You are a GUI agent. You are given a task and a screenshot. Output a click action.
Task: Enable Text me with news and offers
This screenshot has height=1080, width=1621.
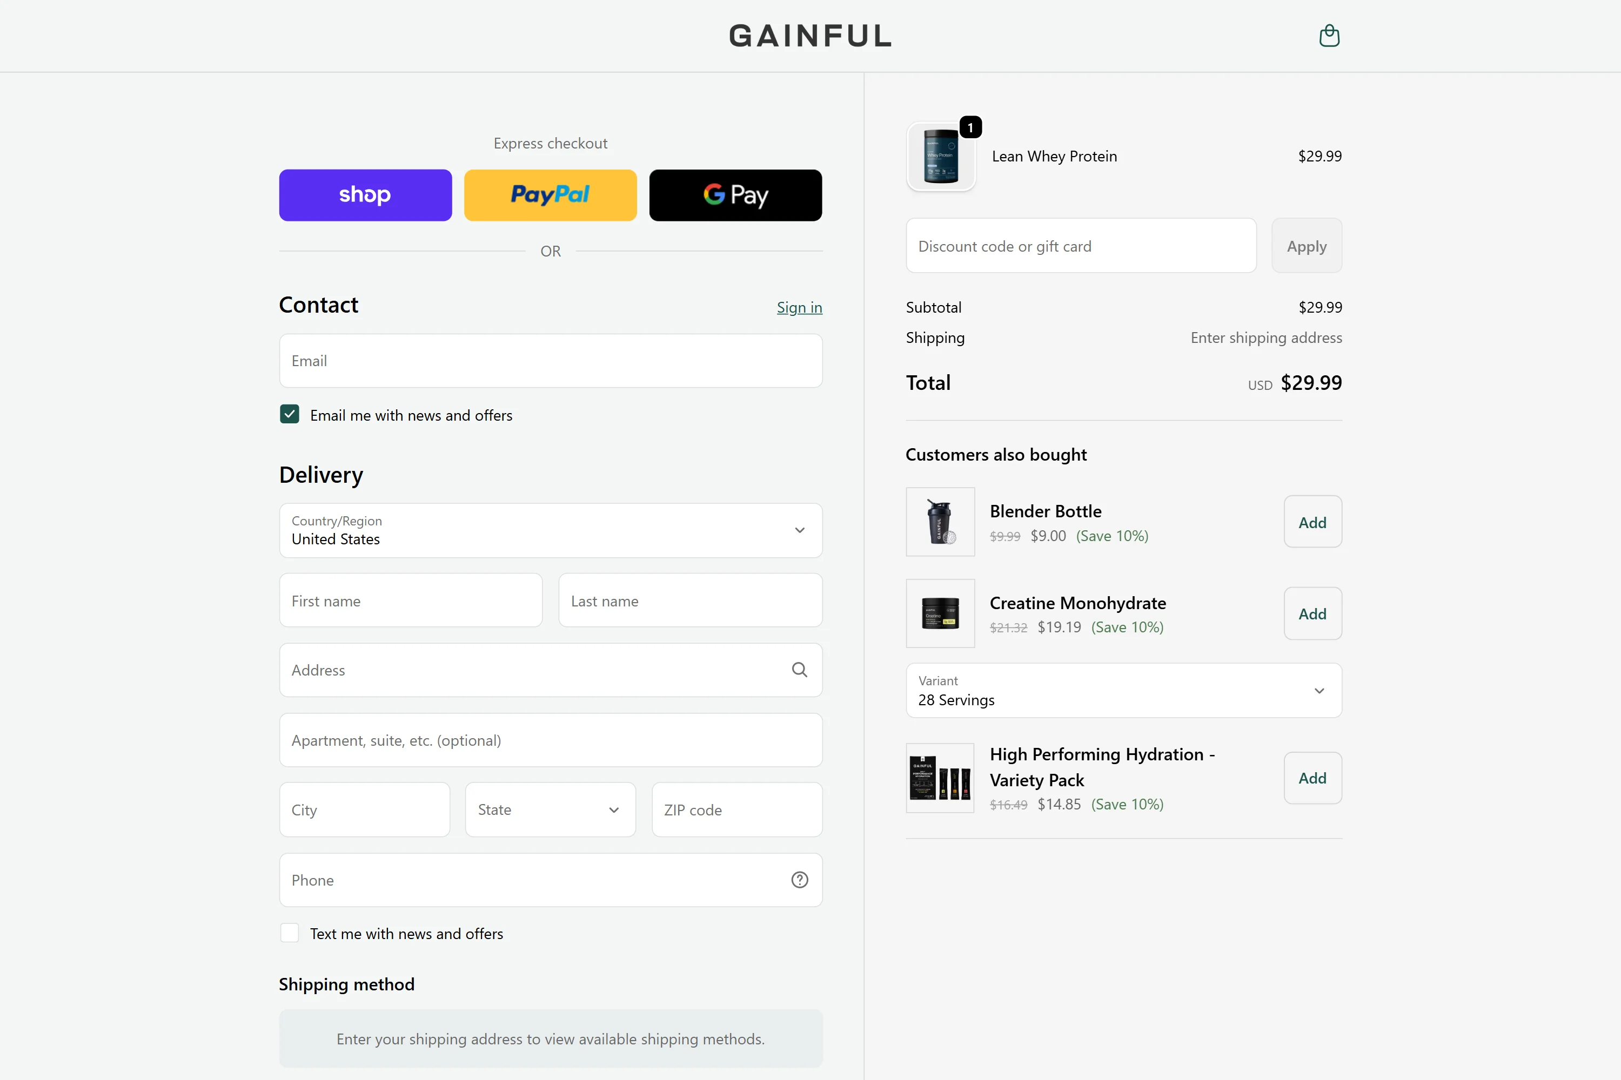pyautogui.click(x=290, y=933)
